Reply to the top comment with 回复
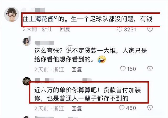 click(65, 29)
